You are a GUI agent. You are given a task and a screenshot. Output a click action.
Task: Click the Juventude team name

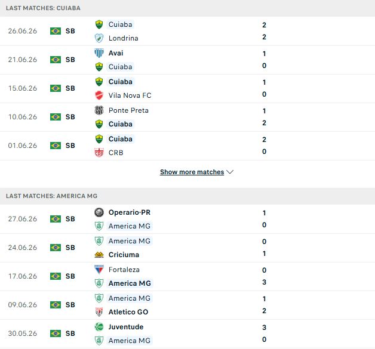pos(126,327)
